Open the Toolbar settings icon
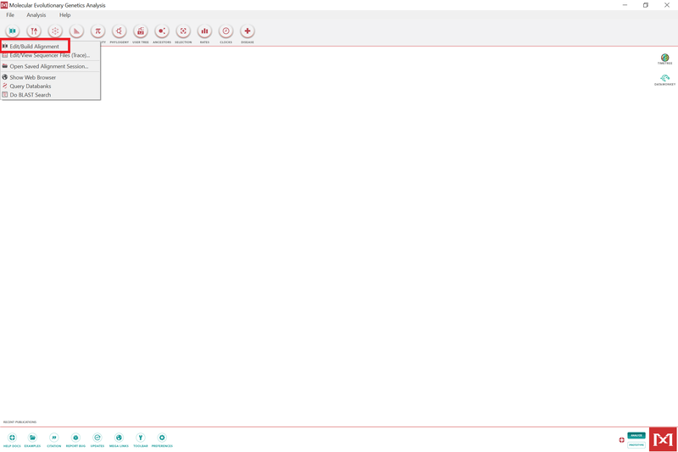Screen dimensions: 678x452 141,438
